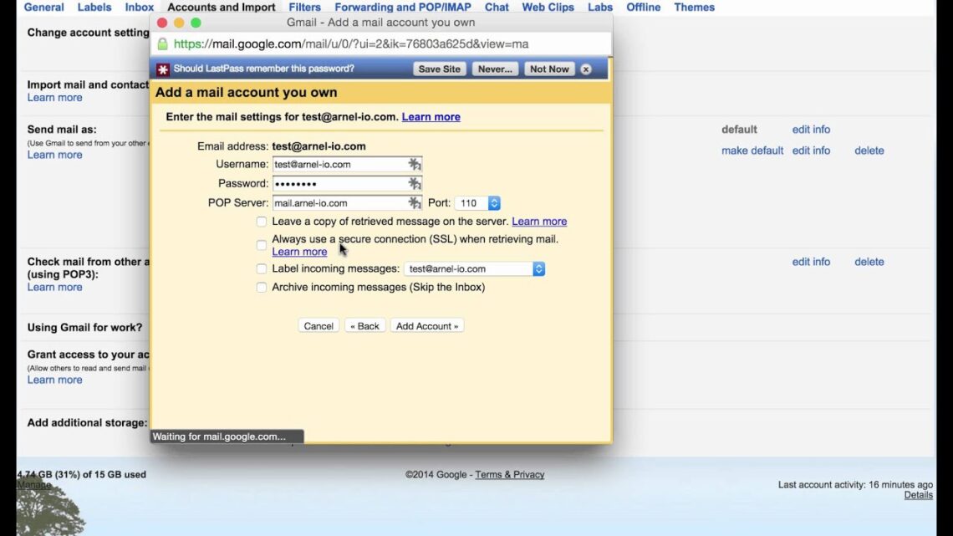Open the Learn more link about SSL
This screenshot has height=536, width=953.
[x=299, y=252]
